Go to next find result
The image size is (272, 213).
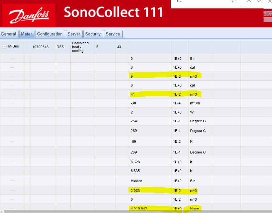(x=259, y=1)
